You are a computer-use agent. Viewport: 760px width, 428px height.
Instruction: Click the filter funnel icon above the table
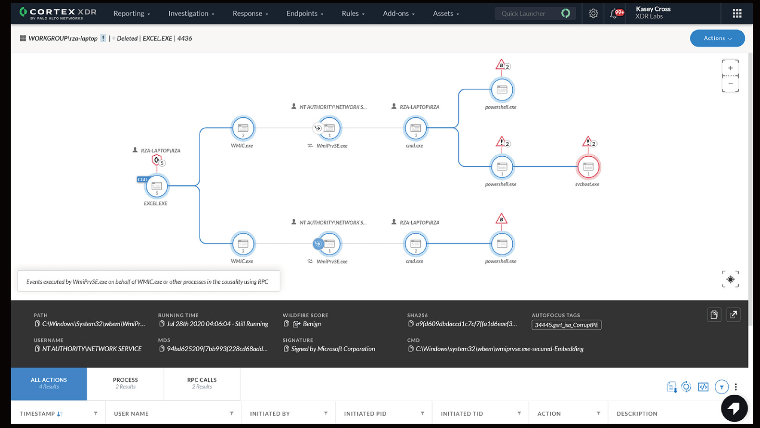pyautogui.click(x=721, y=387)
